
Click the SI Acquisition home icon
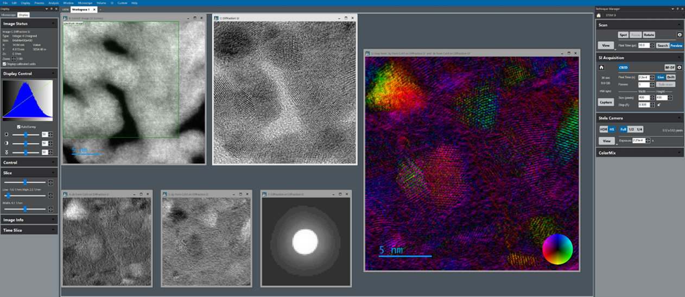tap(601, 68)
